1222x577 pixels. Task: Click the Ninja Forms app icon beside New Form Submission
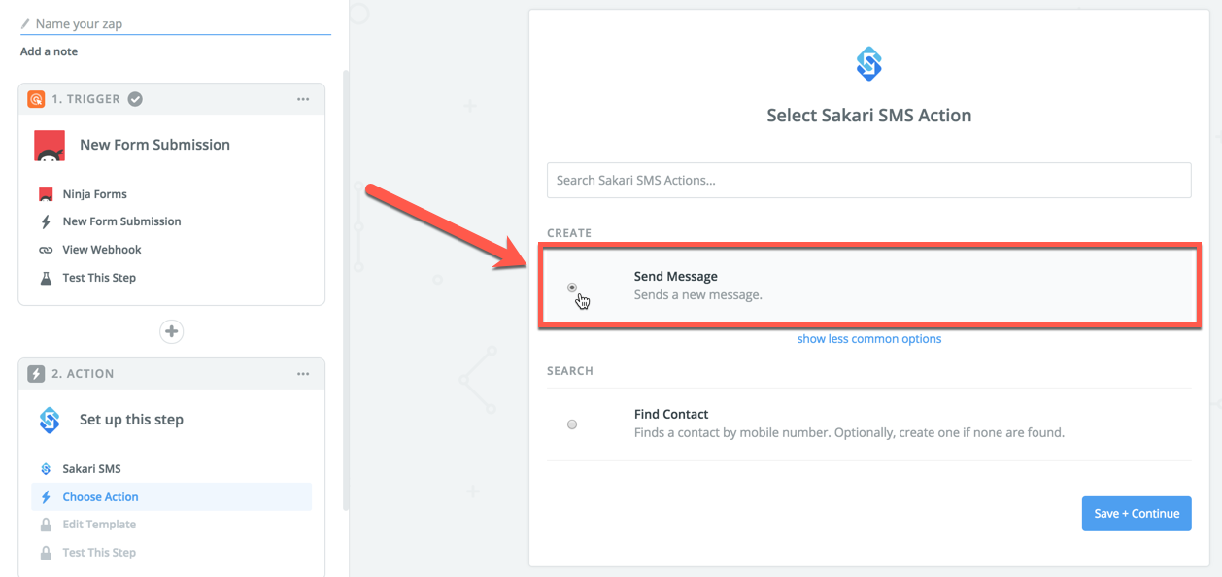click(50, 145)
